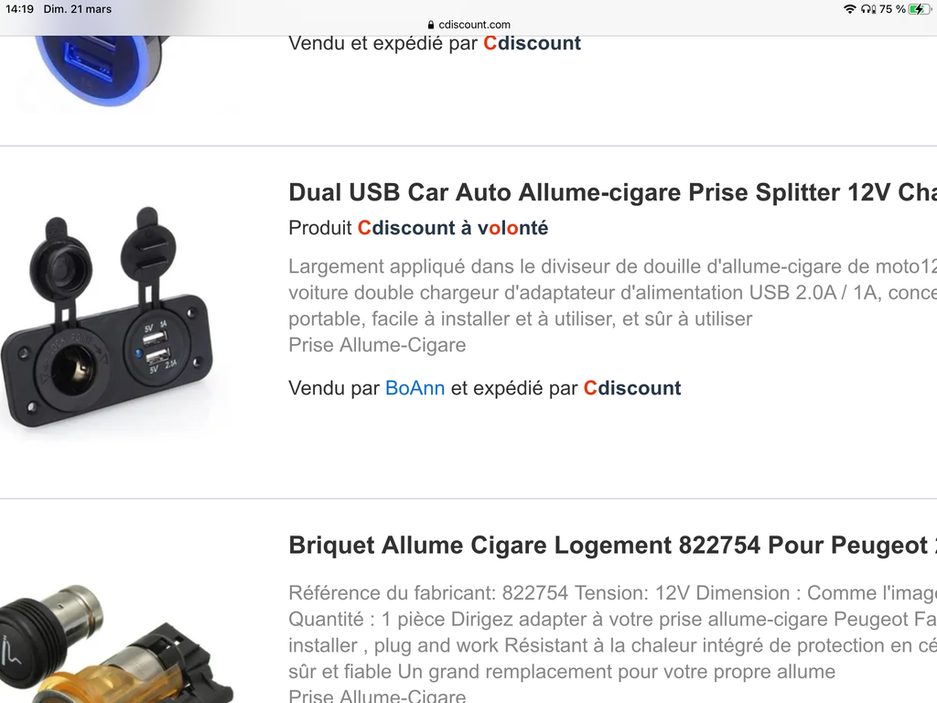Open Briquet Allume Cigare Logement 822754 title

pos(612,546)
